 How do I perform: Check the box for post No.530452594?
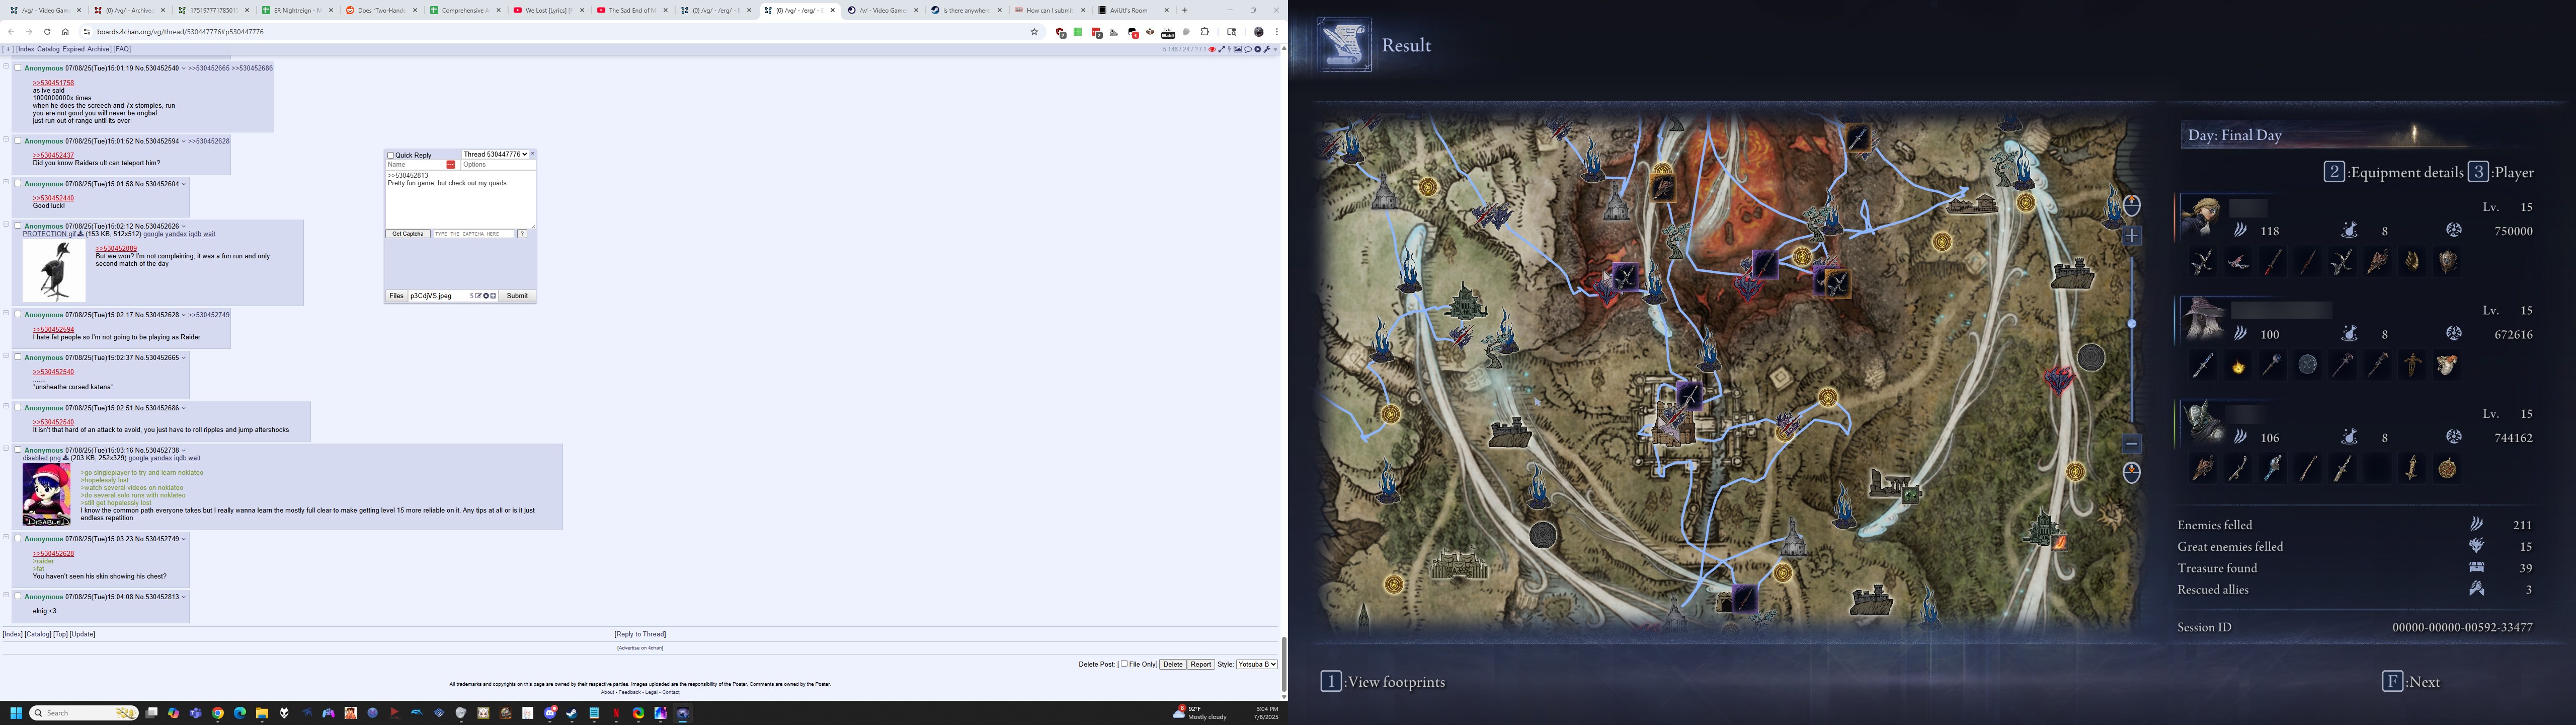(x=17, y=141)
